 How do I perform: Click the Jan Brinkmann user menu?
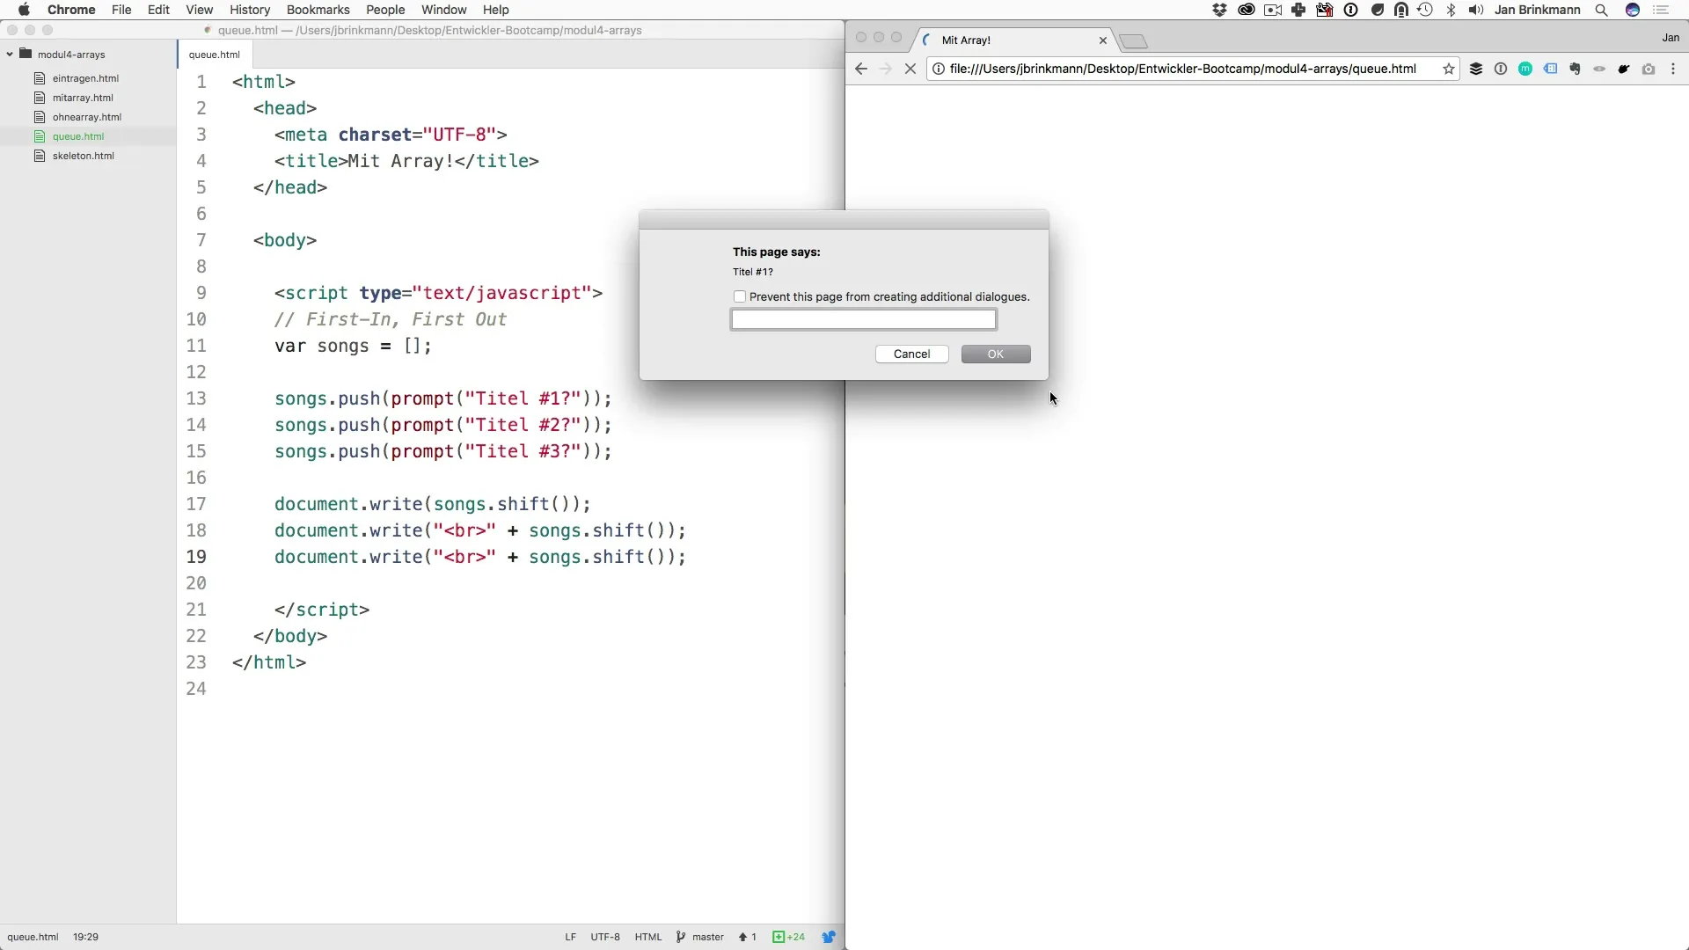pyautogui.click(x=1537, y=10)
